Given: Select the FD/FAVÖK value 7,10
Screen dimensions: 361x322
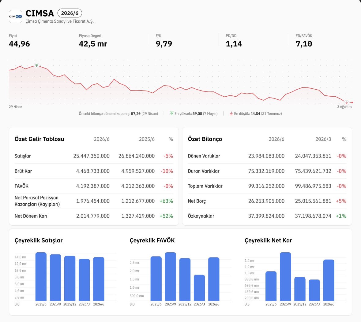Looking at the screenshot, I should click(304, 44).
